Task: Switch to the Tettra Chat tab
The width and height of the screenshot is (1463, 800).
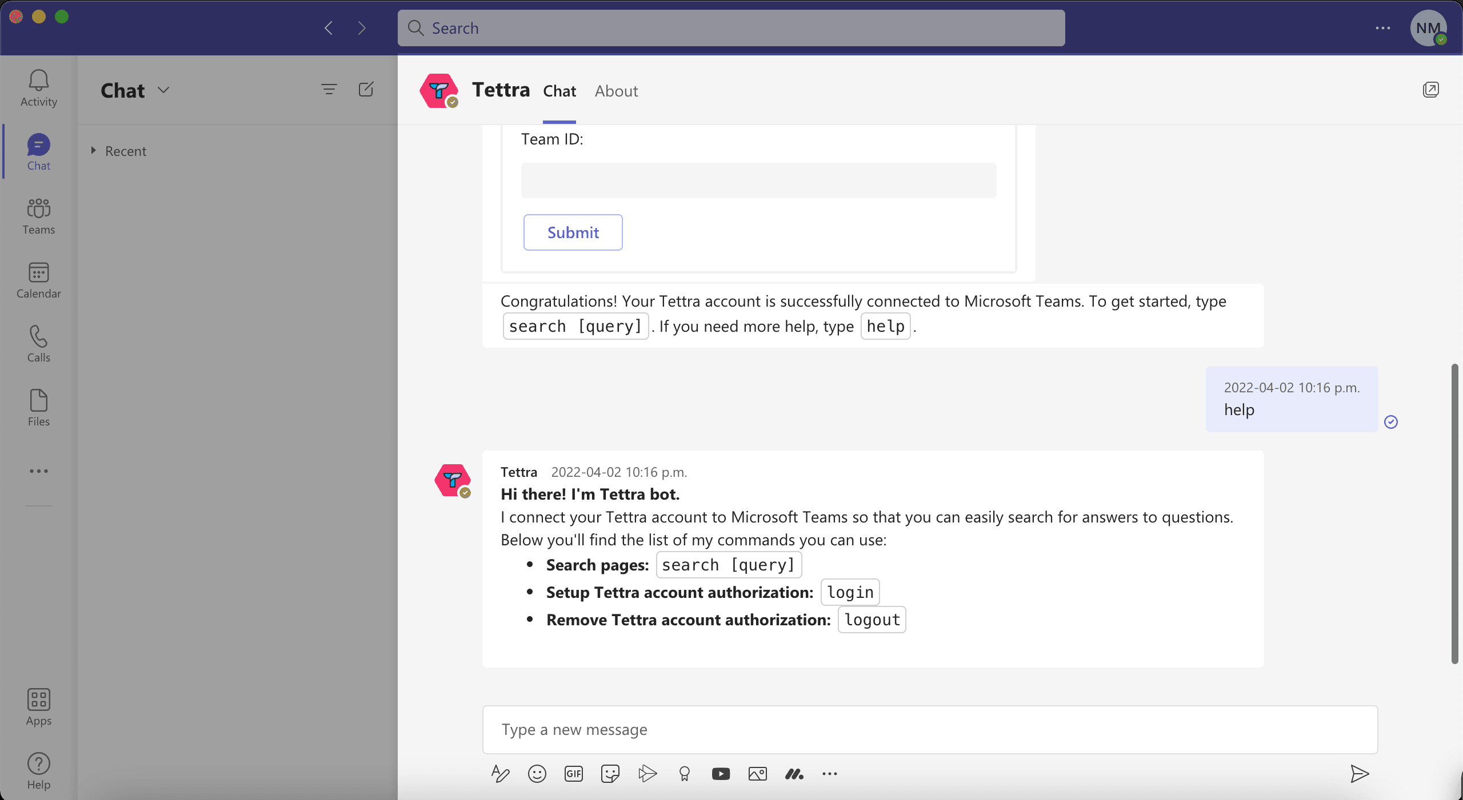Action: (x=559, y=91)
